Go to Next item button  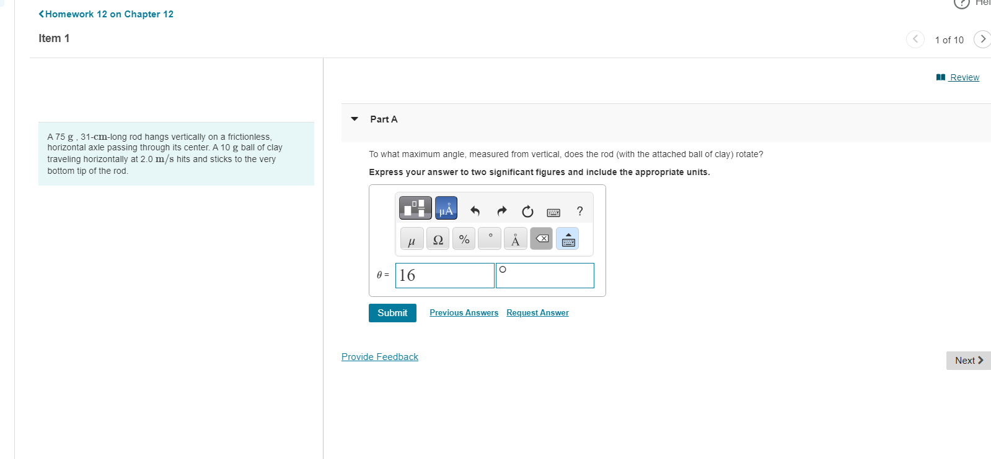tap(969, 361)
